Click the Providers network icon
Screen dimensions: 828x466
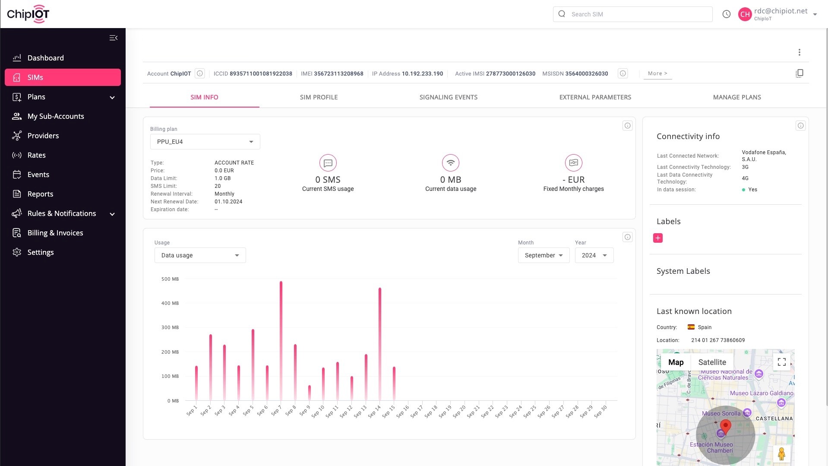pyautogui.click(x=17, y=136)
